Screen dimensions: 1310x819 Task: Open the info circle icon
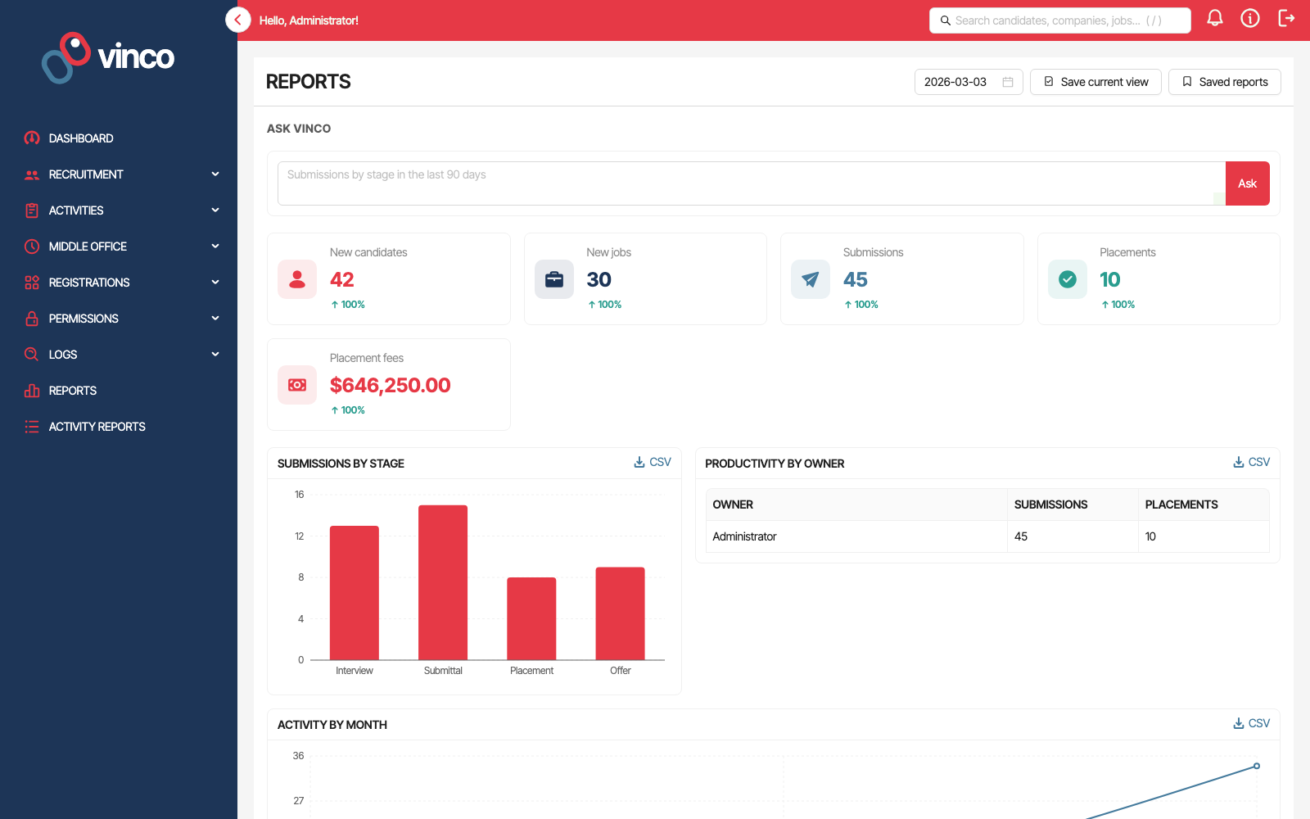(1250, 18)
